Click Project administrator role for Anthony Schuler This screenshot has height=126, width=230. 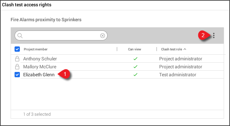pos(181,59)
